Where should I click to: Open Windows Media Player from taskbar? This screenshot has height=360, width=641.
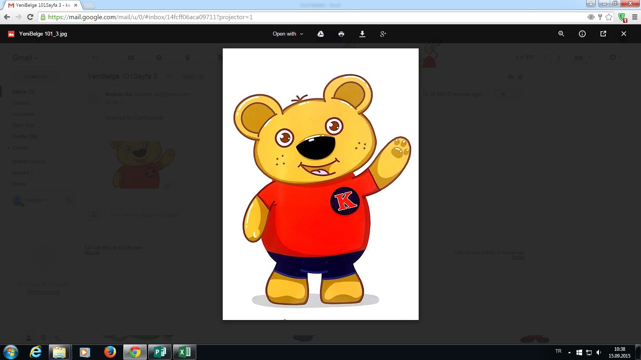85,352
